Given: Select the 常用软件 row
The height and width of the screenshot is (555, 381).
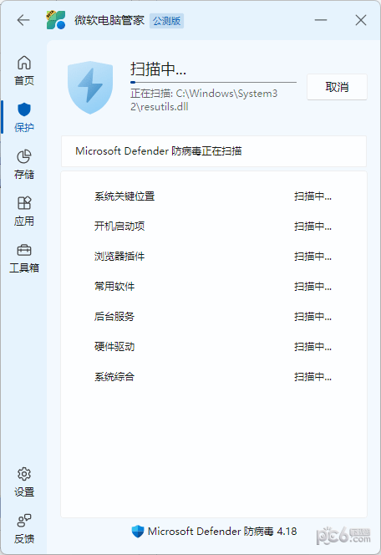Looking at the screenshot, I should point(214,287).
